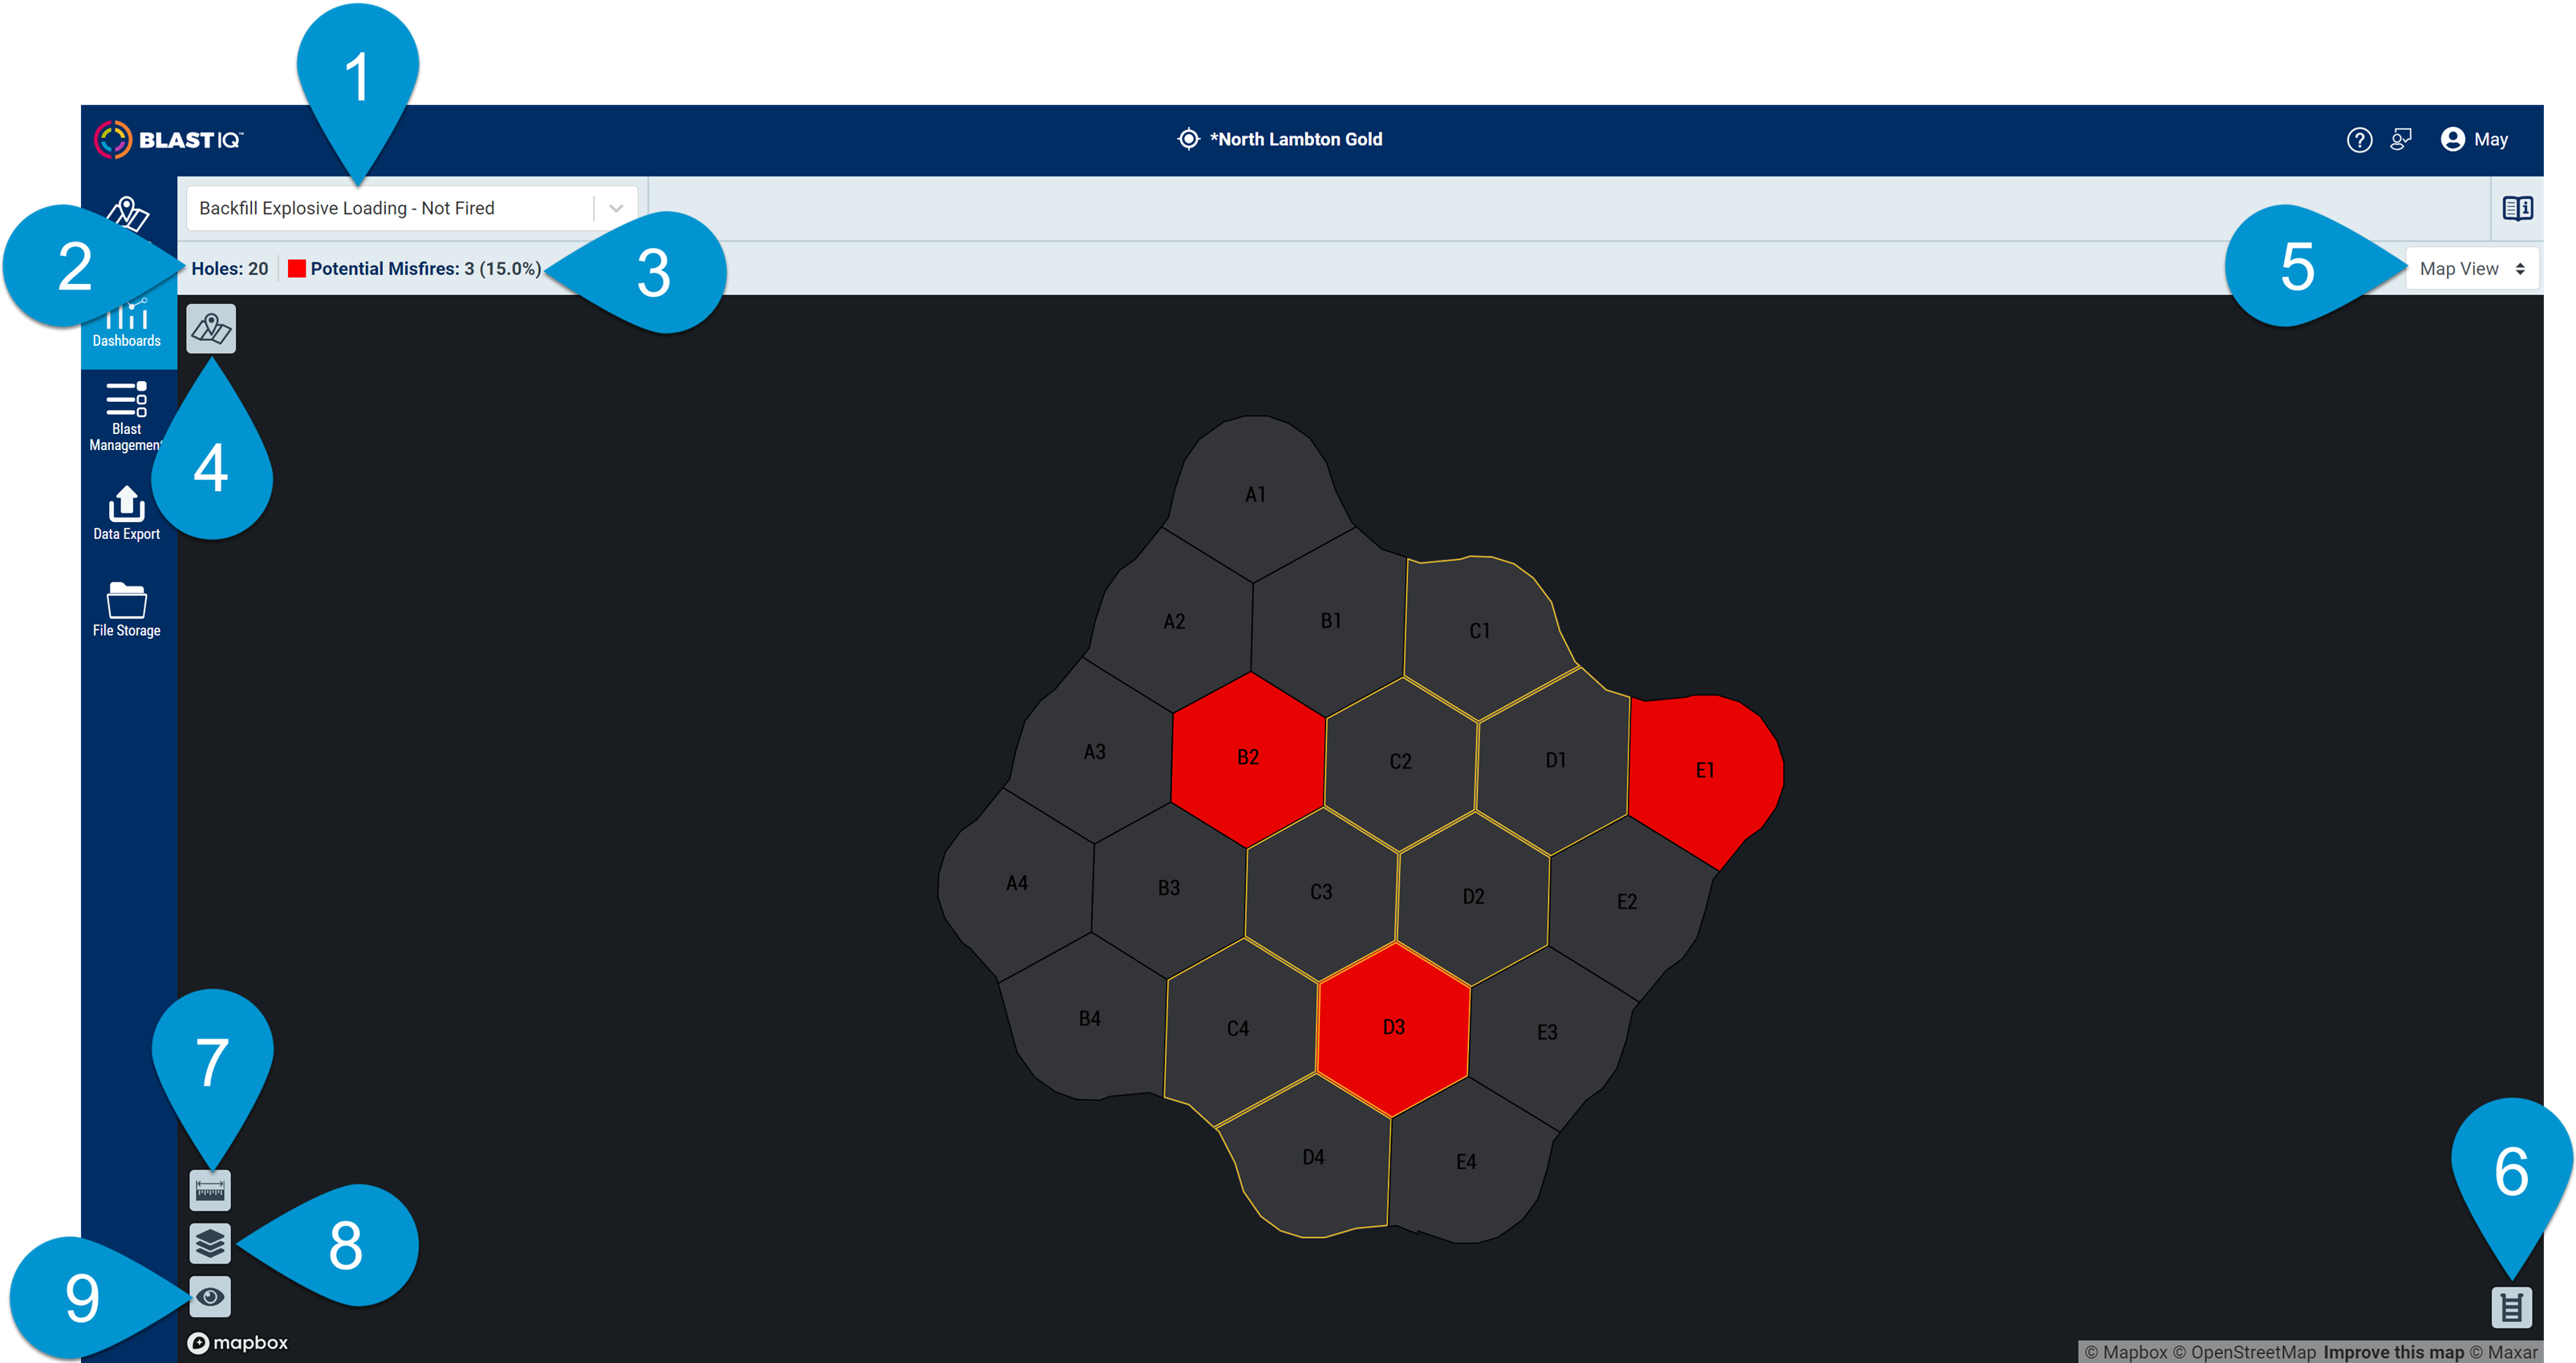
Task: Open the map layers control
Action: click(210, 1243)
